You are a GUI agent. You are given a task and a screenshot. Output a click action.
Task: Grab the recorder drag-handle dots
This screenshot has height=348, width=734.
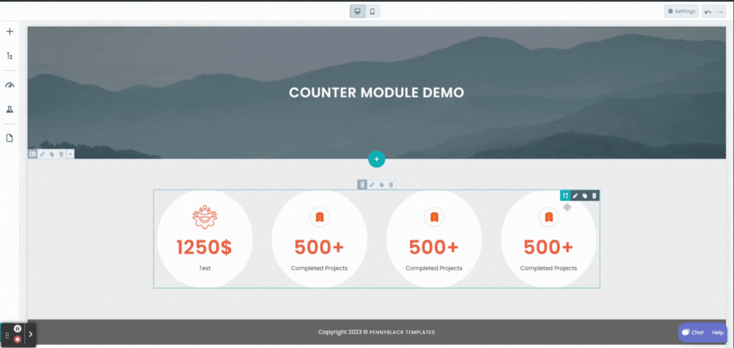pos(7,335)
